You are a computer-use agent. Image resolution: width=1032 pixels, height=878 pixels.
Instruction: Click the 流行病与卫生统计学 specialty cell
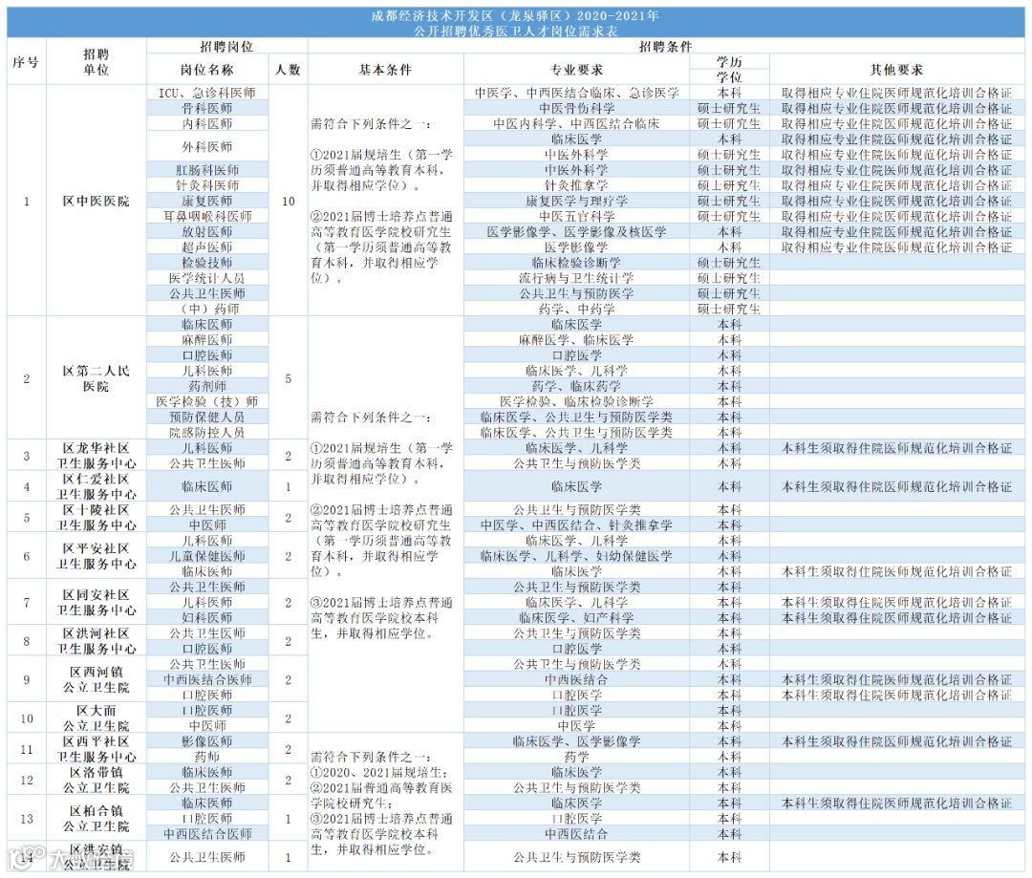click(576, 278)
